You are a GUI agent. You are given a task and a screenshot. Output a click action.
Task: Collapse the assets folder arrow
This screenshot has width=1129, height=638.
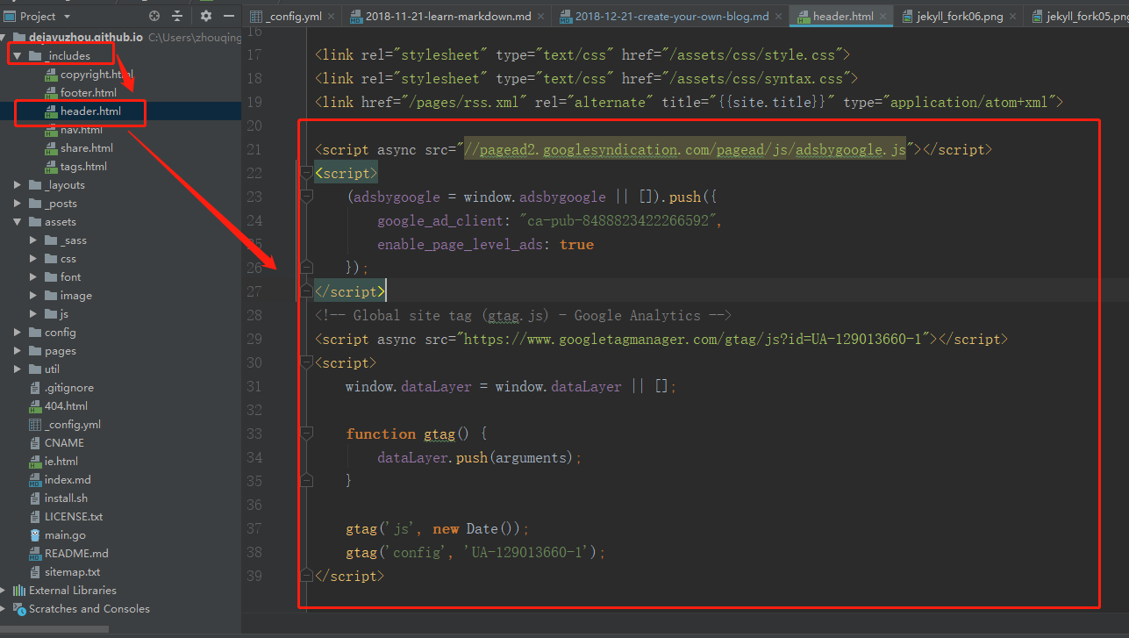click(x=18, y=222)
